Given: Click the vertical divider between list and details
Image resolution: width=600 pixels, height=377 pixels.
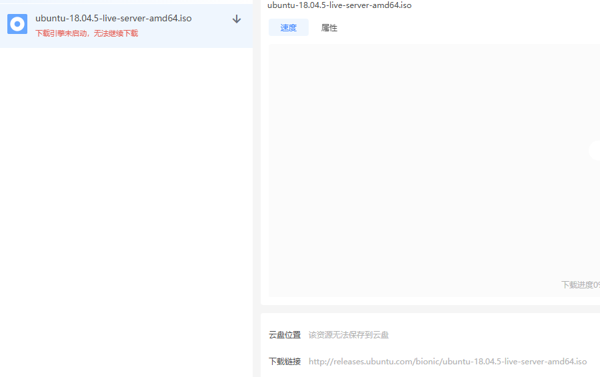Looking at the screenshot, I should pos(257,200).
